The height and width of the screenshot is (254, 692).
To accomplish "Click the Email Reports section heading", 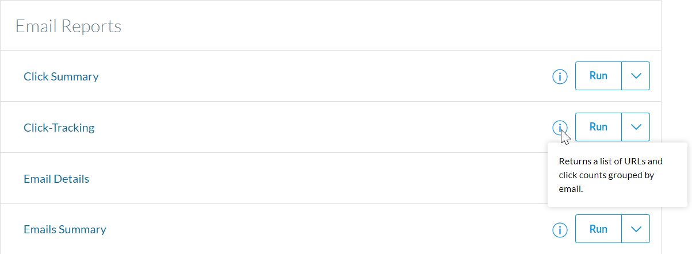I will (x=68, y=26).
